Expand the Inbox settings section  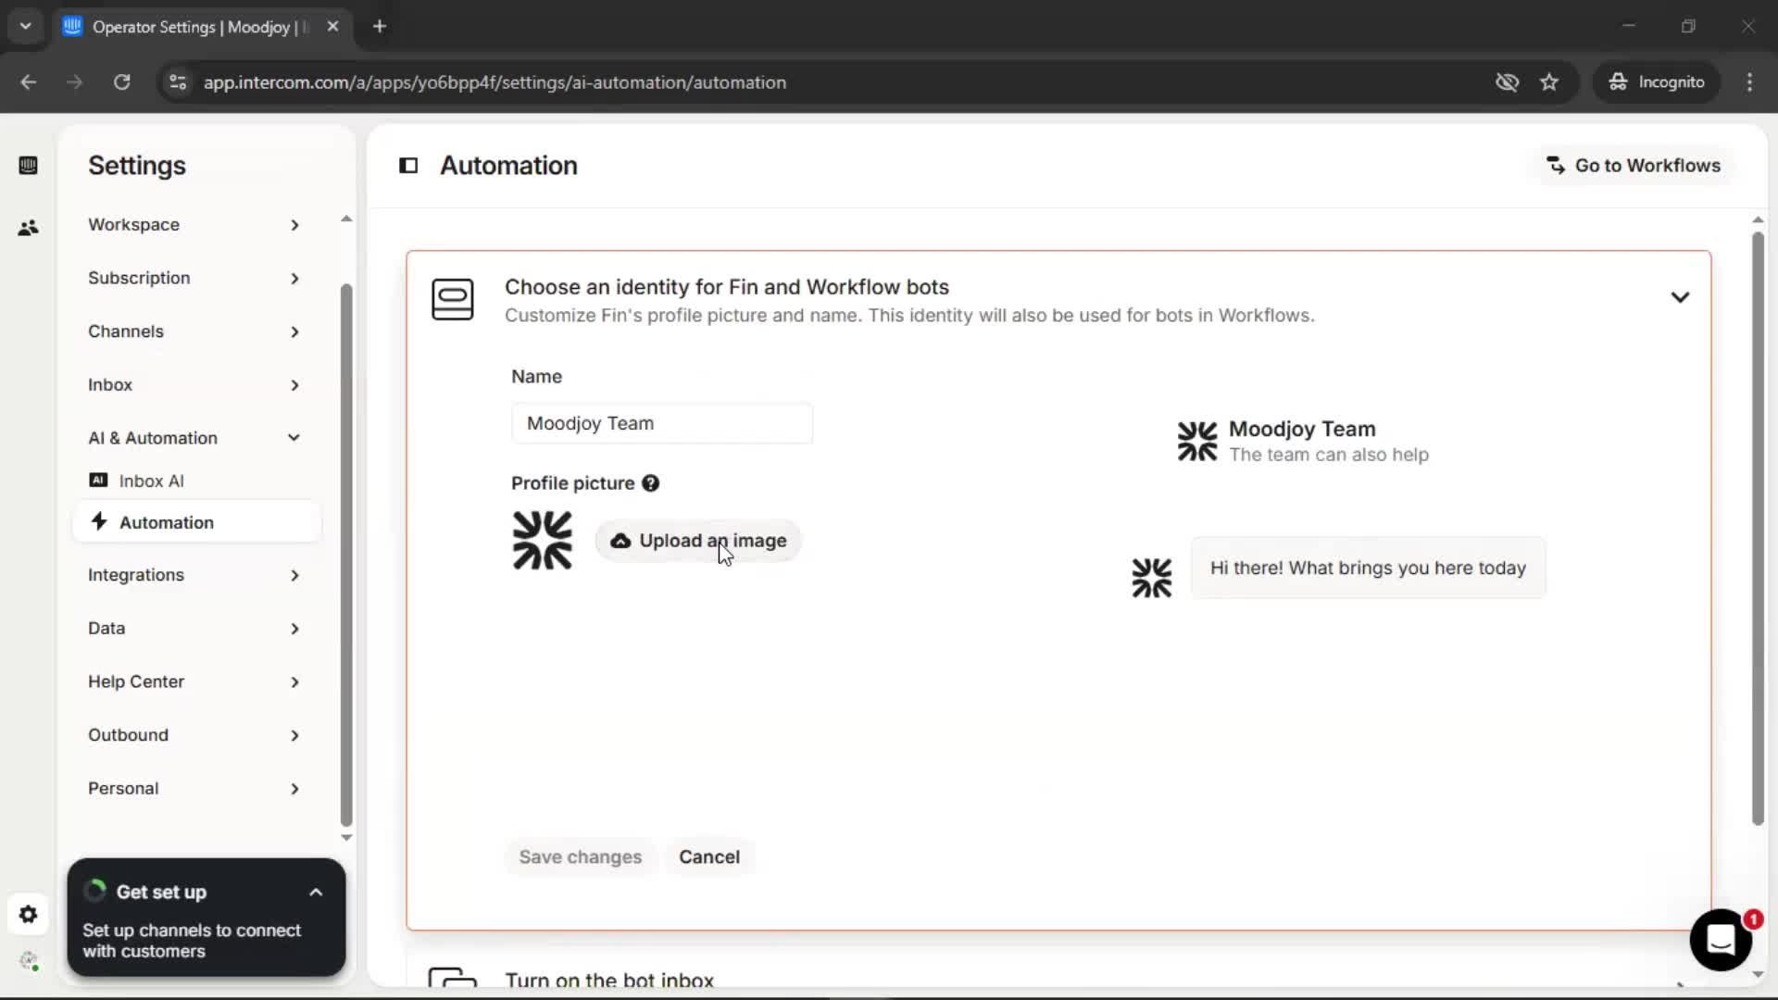[194, 385]
